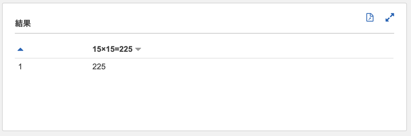Click the 結果 panel title
The image size is (411, 136).
pyautogui.click(x=23, y=24)
